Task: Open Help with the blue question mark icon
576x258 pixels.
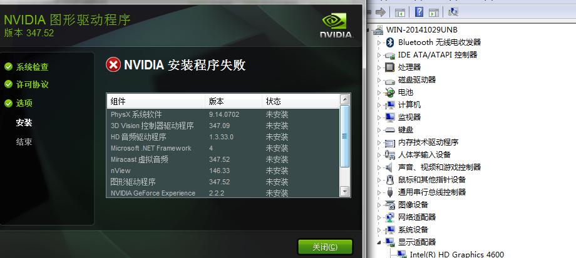Action: pyautogui.click(x=419, y=12)
